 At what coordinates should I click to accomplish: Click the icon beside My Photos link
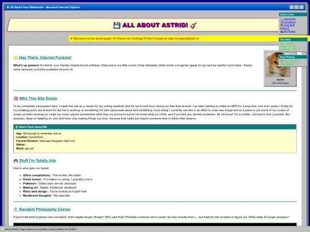pos(282,32)
